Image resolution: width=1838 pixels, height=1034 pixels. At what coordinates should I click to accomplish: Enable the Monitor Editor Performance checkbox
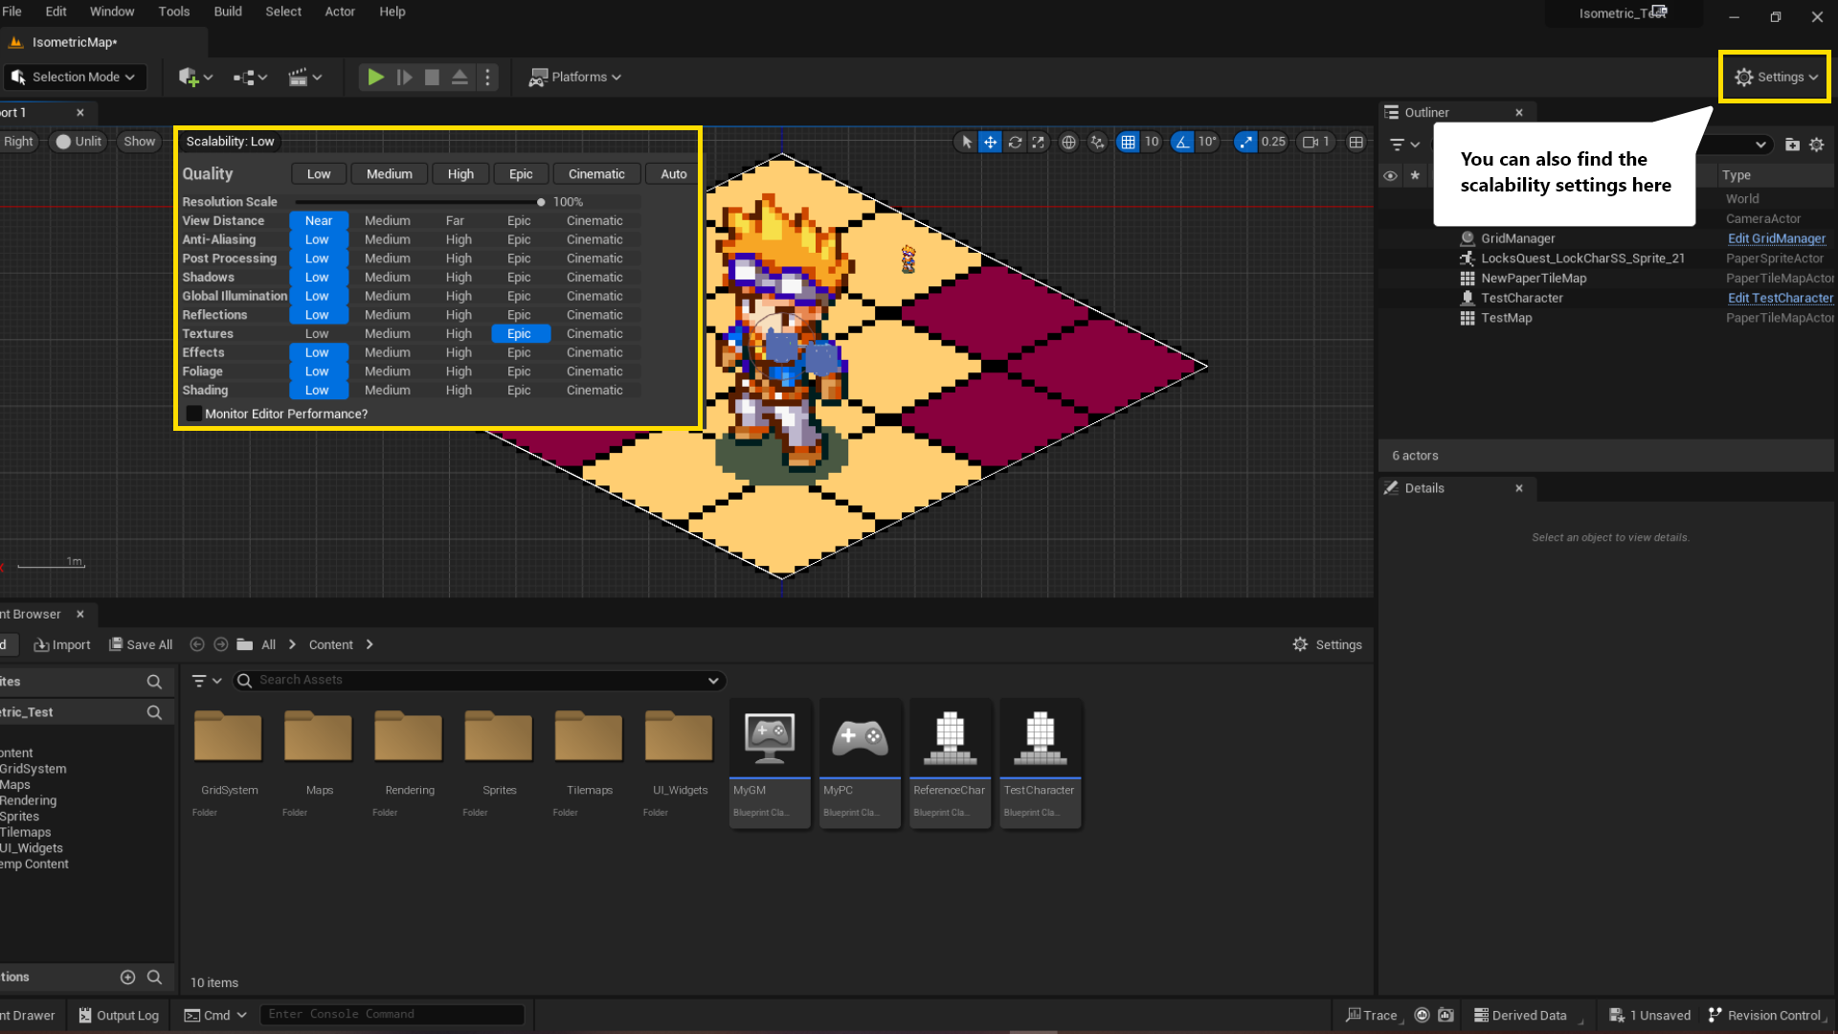point(193,413)
